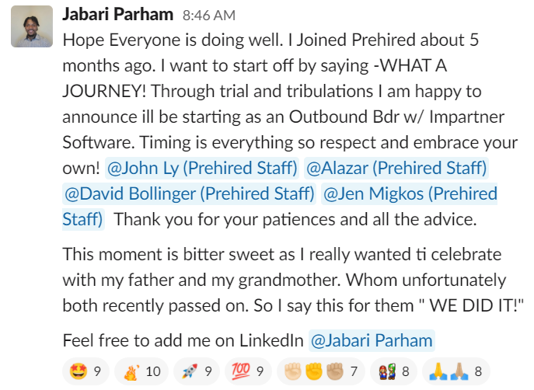Click the @David Bollinger (Prehired Staff) mention
The width and height of the screenshot is (534, 390).
[189, 193]
